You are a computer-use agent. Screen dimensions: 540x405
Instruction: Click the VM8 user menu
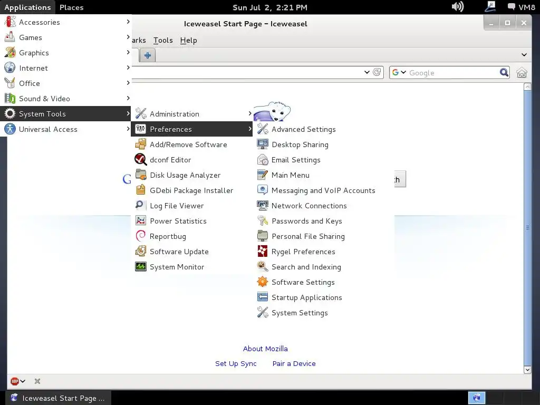click(x=522, y=7)
